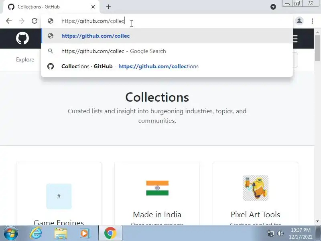
Task: Open the Chrome profile avatar icon
Action: [x=299, y=21]
